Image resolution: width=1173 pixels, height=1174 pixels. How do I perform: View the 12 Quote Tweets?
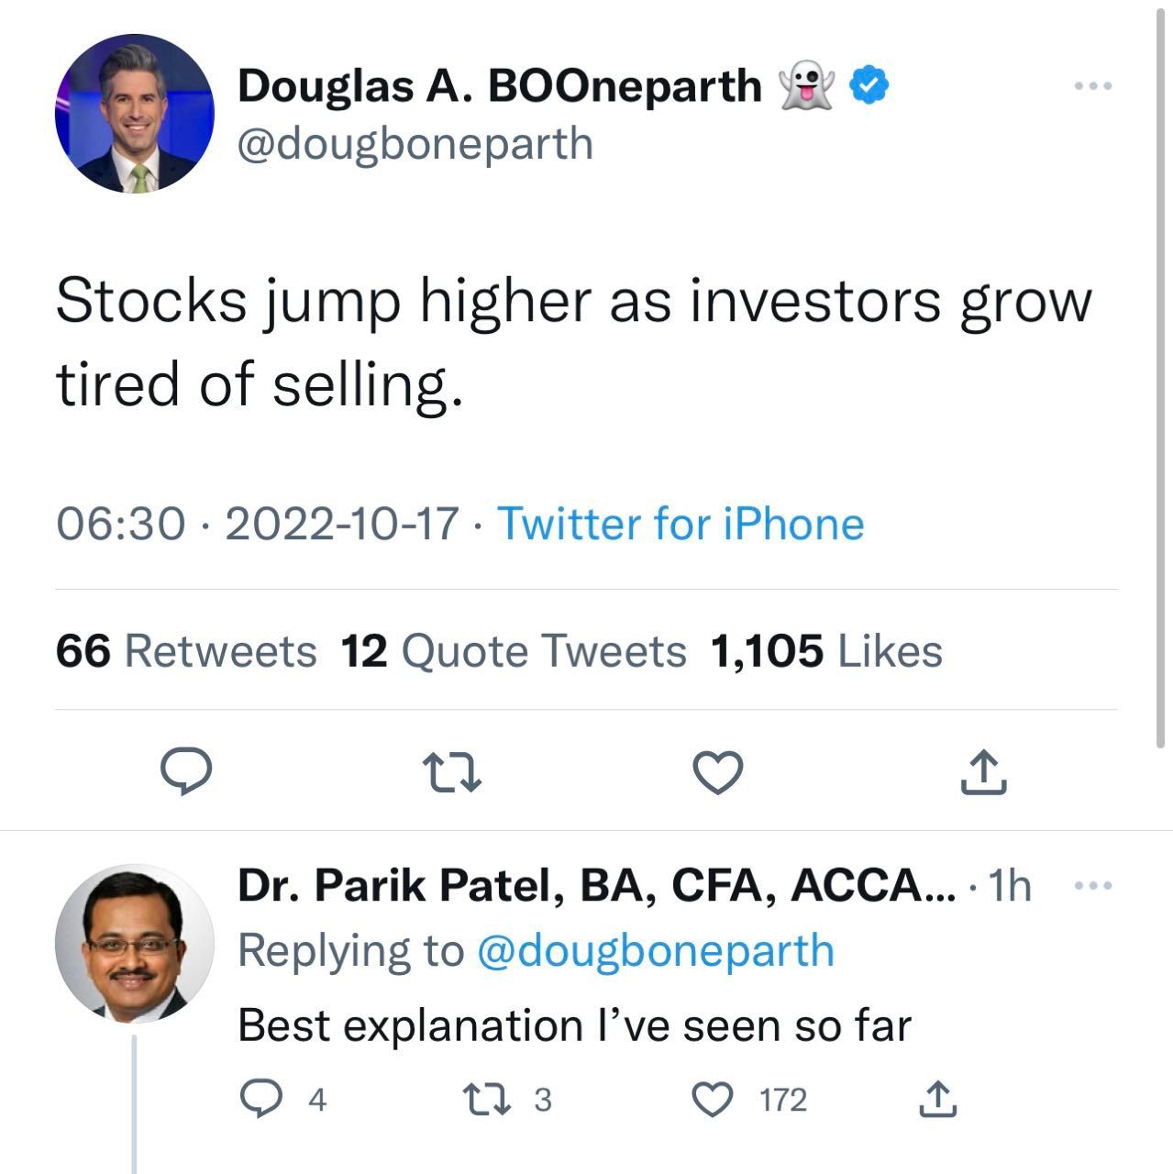514,651
